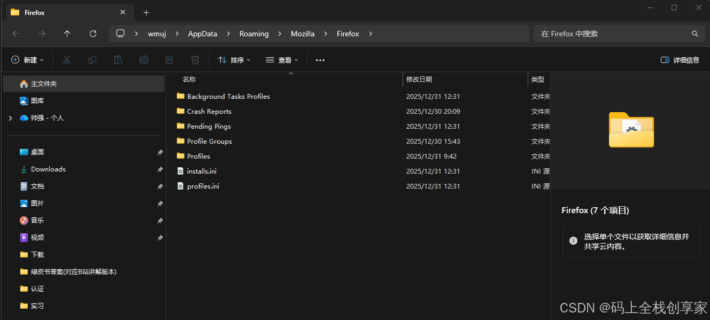The width and height of the screenshot is (710, 320).
Task: Click the Paste clipboard icon
Action: point(118,60)
